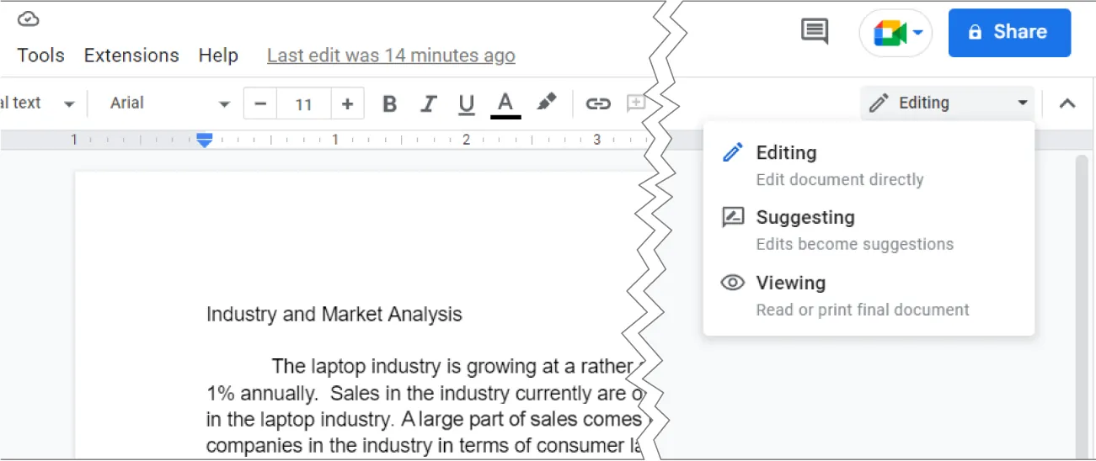Insert link using the chain icon
Viewport: 1096px width, 461px height.
[x=598, y=103]
